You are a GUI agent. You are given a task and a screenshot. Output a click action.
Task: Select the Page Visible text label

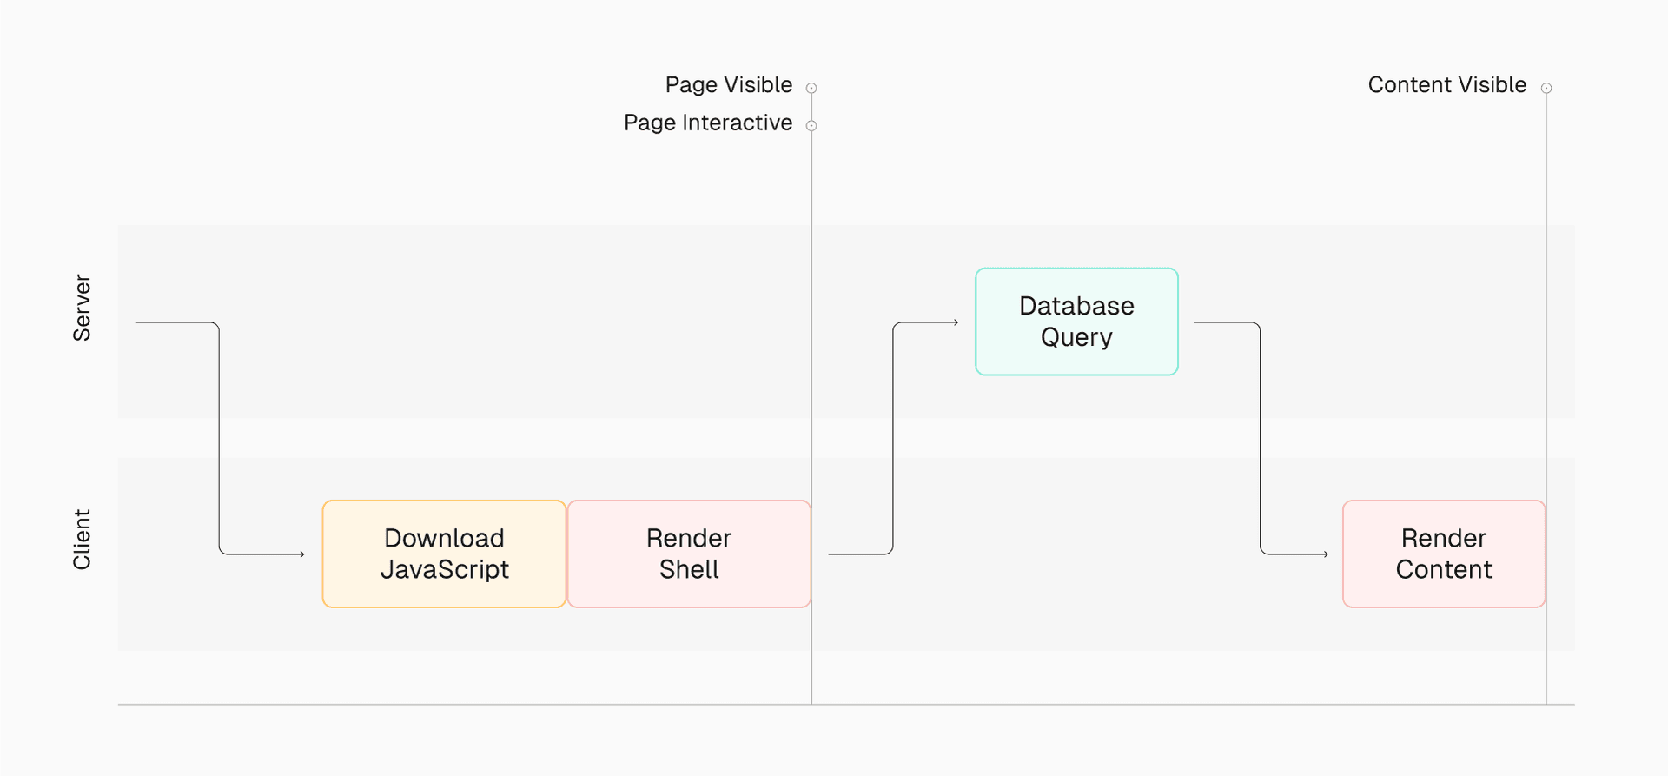[x=728, y=85]
